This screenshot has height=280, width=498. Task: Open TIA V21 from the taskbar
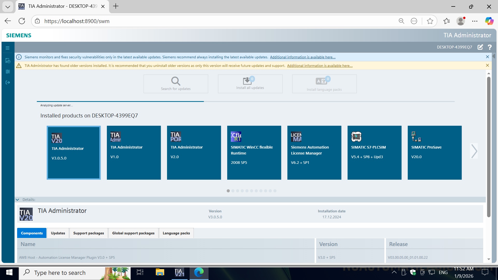tap(179, 272)
